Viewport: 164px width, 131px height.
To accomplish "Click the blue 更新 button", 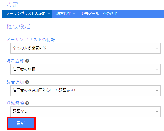I will coord(21,123).
